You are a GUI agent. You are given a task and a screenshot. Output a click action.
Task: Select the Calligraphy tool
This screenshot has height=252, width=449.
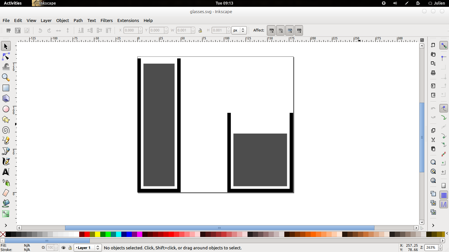(x=6, y=161)
